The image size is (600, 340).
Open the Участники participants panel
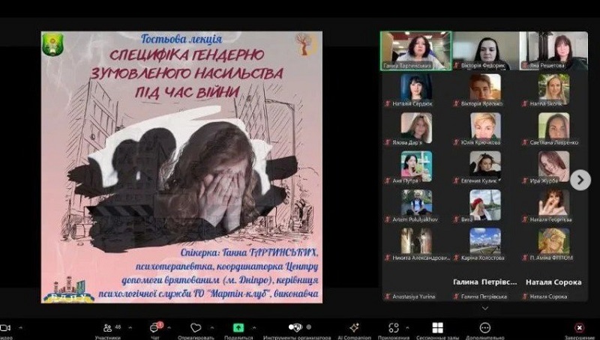click(x=107, y=328)
